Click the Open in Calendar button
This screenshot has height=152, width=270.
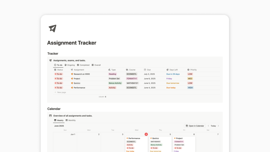coord(195,126)
